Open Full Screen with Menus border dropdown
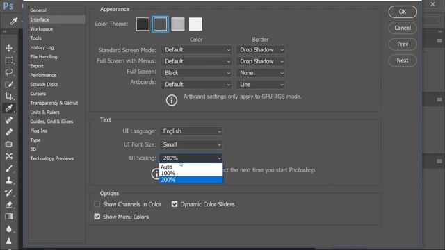 point(261,61)
